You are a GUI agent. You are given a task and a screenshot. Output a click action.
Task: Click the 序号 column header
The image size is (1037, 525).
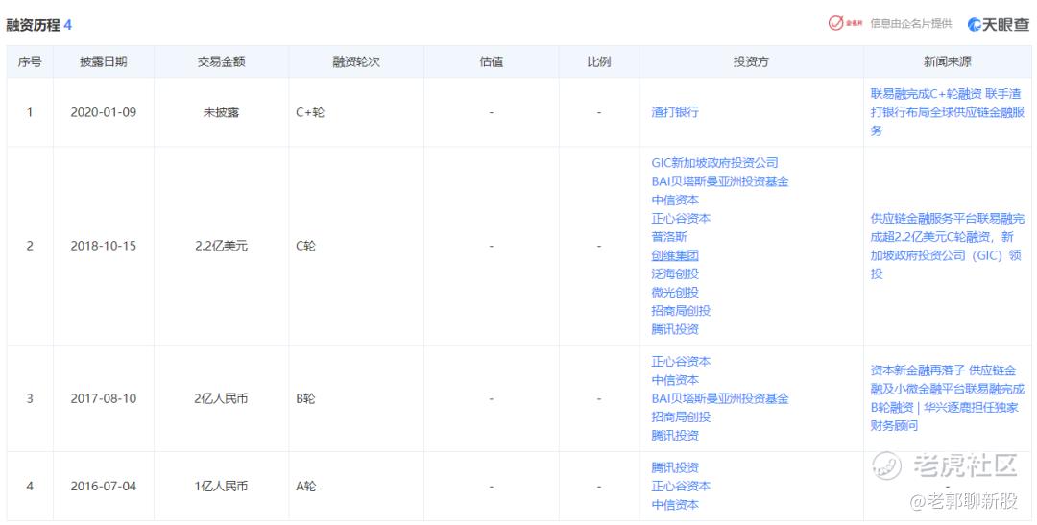click(x=30, y=61)
